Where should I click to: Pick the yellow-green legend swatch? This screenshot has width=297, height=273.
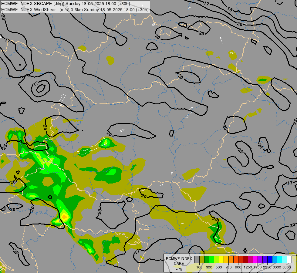tap(217, 259)
